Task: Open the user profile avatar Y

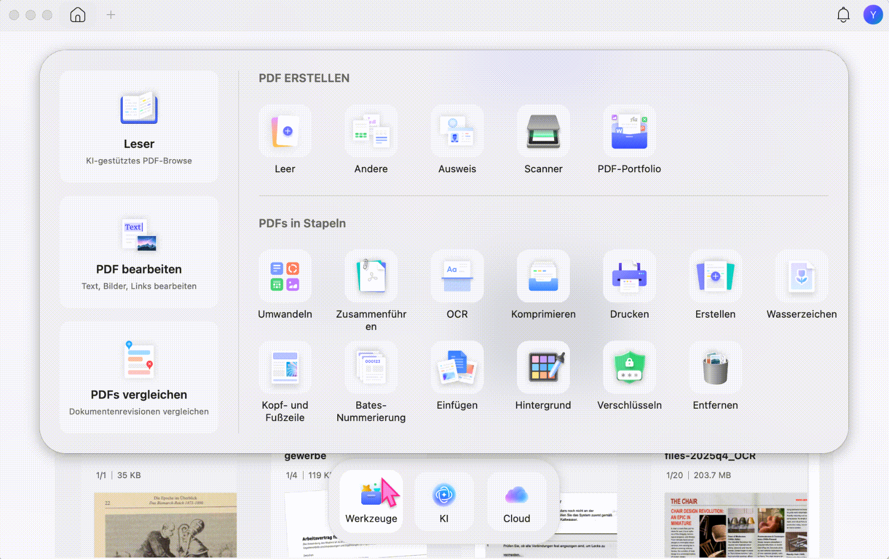Action: (x=873, y=15)
